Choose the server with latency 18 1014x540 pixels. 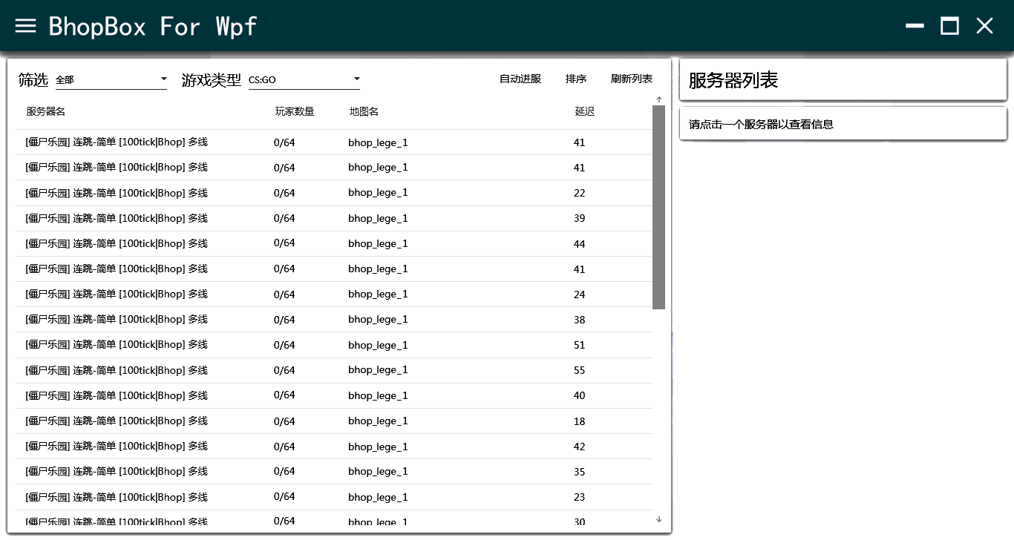(333, 421)
